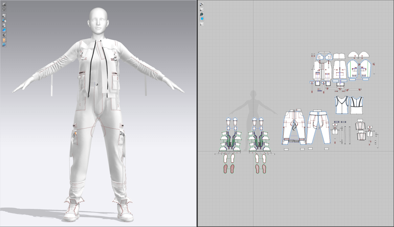The width and height of the screenshot is (394, 227).
Task: Click the gray T-shirt icon in 3D toolbar
Action: click(x=4, y=9)
